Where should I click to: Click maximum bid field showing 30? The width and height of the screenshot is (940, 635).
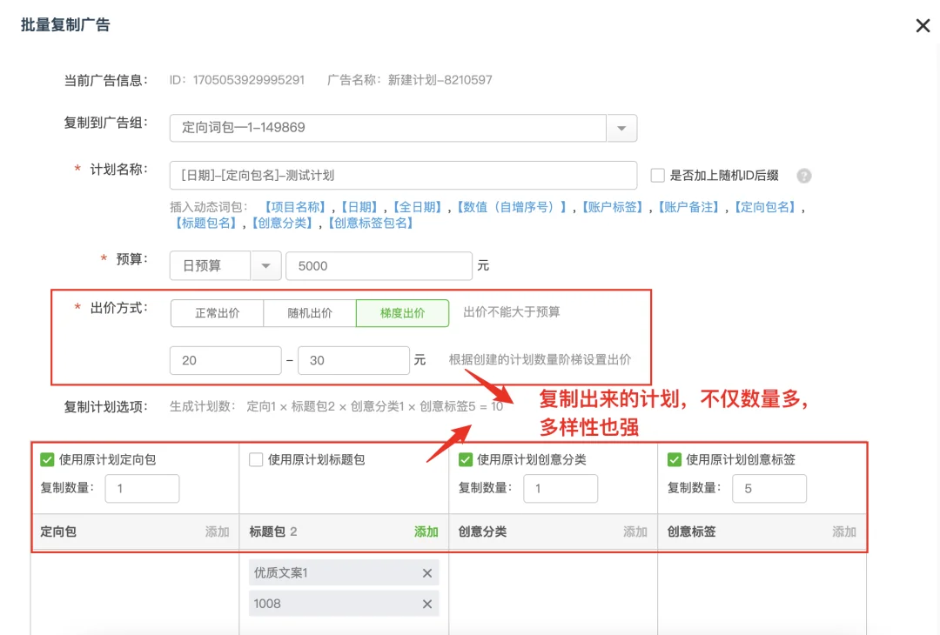tap(353, 361)
